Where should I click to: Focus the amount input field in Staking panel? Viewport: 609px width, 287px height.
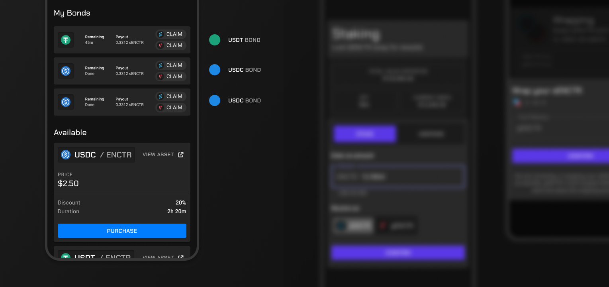(398, 176)
